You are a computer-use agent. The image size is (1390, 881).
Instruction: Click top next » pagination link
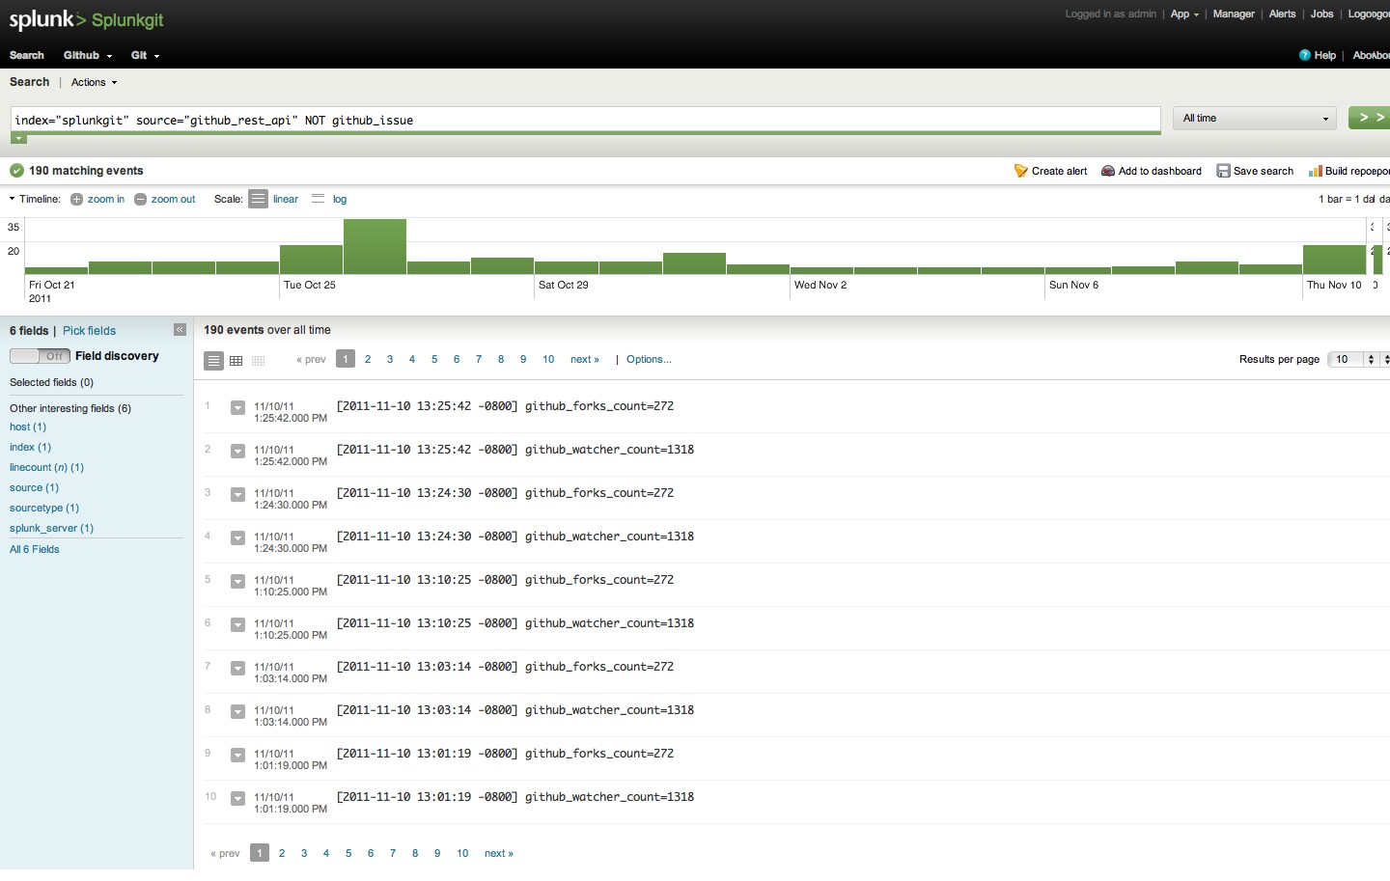coord(585,359)
